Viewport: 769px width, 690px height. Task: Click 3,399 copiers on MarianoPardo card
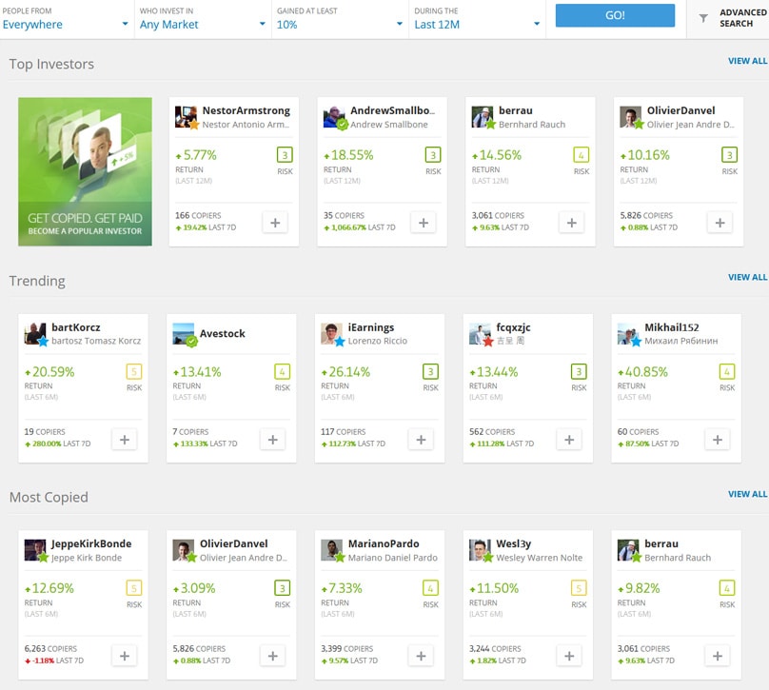[346, 649]
